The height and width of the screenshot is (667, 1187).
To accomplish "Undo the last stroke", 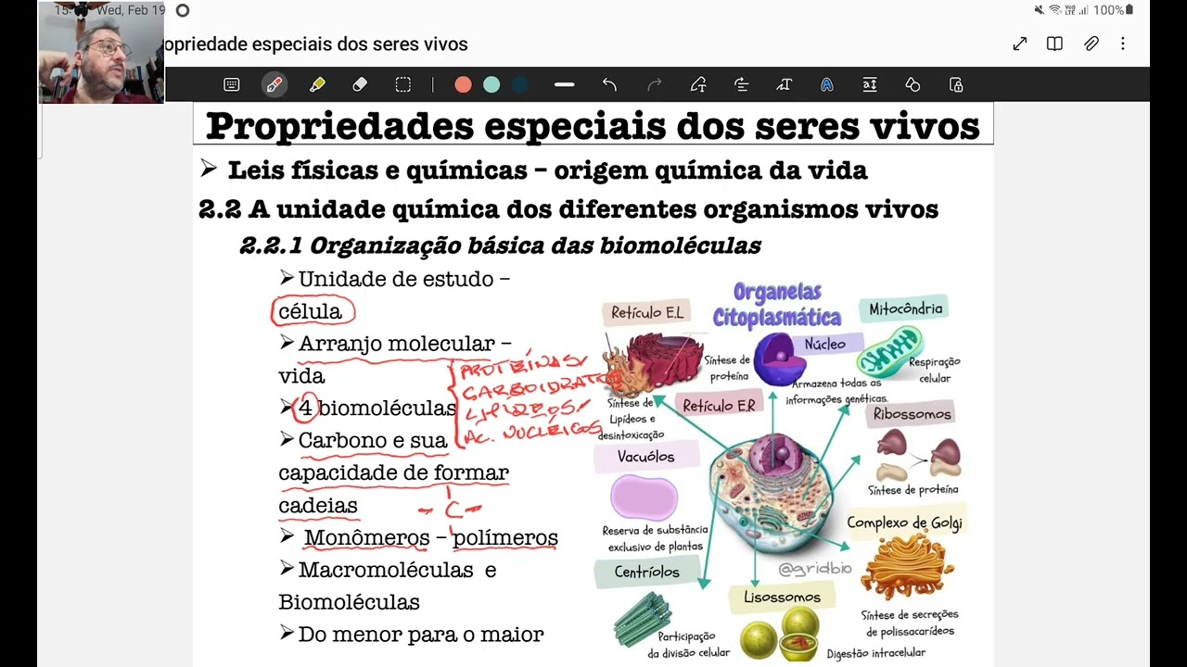I will [609, 84].
